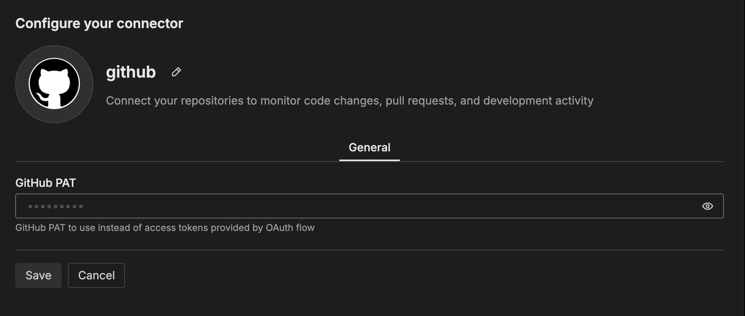The height and width of the screenshot is (316, 745).
Task: Click "development activity" in the description
Action: coord(538,101)
